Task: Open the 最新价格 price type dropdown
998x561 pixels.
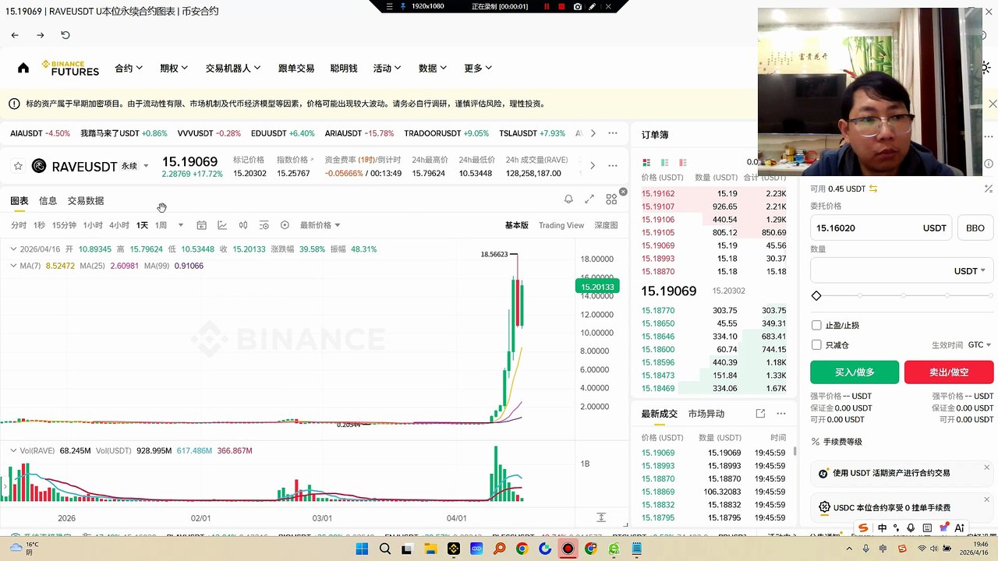Action: pos(320,225)
